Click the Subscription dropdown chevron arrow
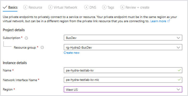The height and width of the screenshot is (96, 188). (178, 38)
